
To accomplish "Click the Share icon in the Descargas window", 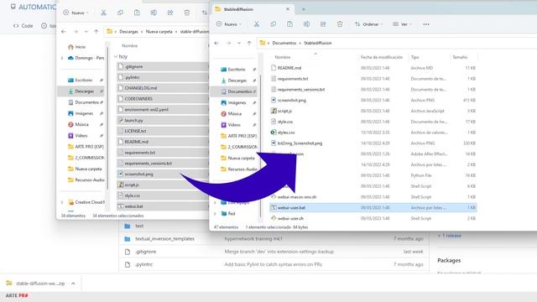I will 170,13.
